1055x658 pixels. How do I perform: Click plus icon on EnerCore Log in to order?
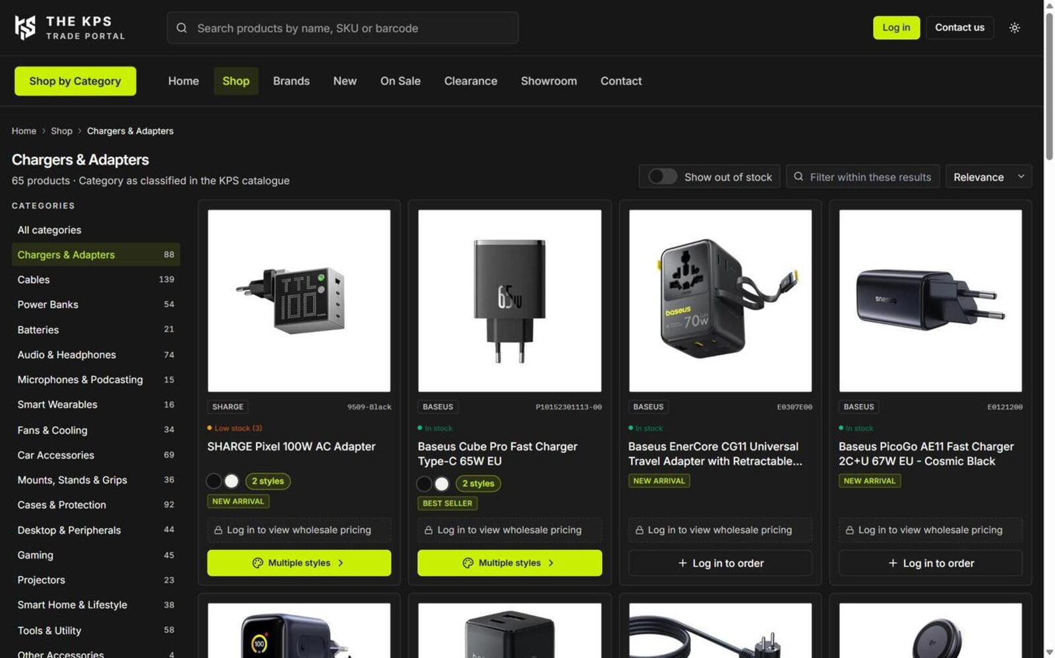[682, 563]
